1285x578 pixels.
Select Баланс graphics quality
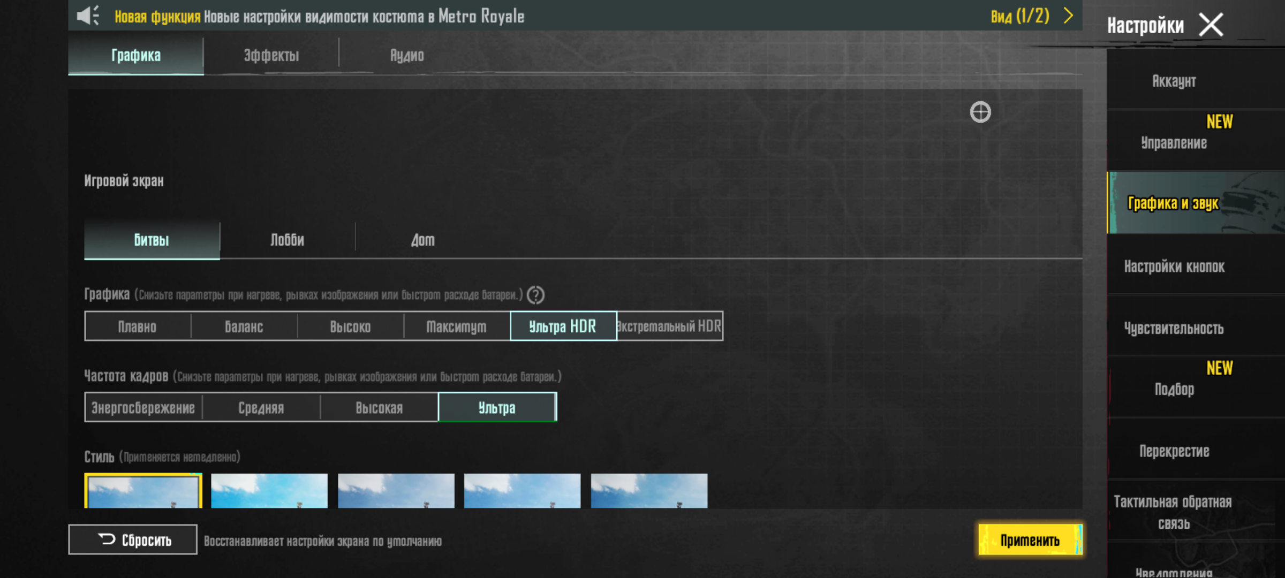point(244,326)
